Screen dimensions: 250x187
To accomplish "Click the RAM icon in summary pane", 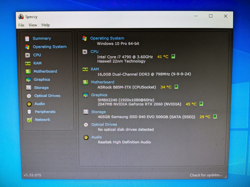I will tap(85, 69).
